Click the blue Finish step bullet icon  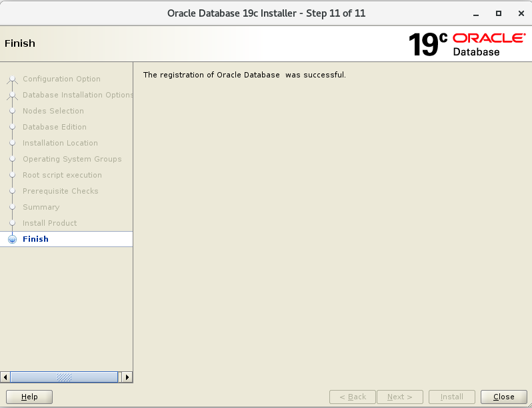tap(12, 239)
